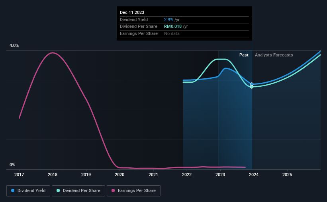Click the 2024 x-axis label

(254, 175)
